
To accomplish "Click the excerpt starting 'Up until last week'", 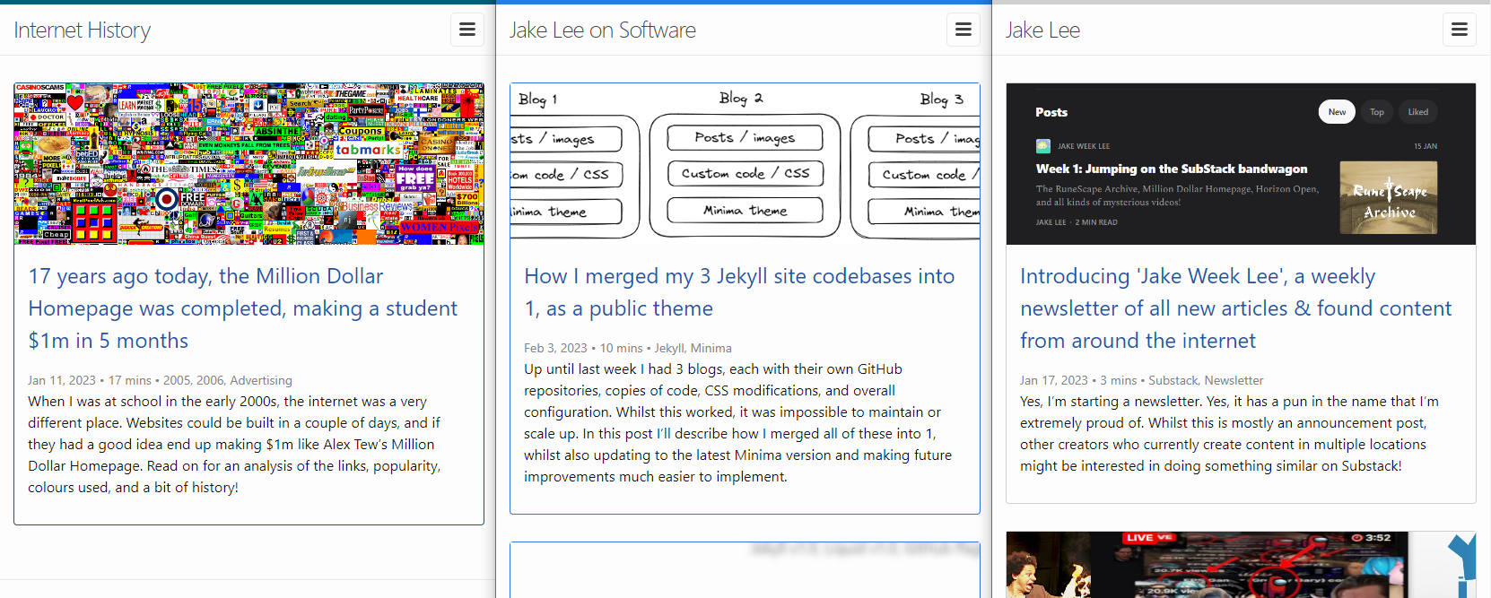I will click(739, 423).
